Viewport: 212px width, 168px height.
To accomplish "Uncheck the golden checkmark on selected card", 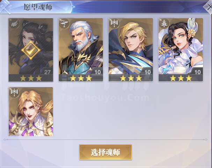I will (31, 50).
